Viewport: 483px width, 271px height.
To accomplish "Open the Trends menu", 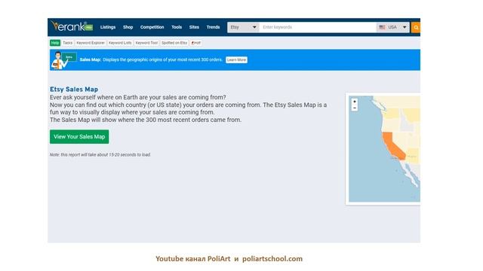I will click(213, 27).
